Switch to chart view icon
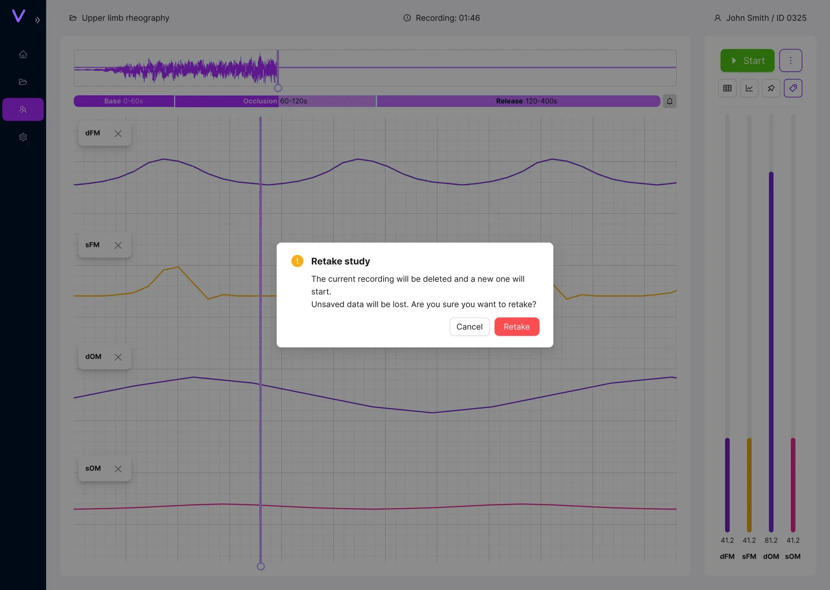This screenshot has width=830, height=590. point(749,88)
